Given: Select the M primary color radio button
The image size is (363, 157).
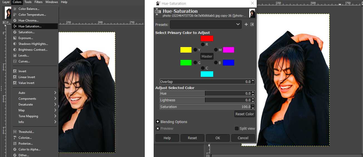Looking at the screenshot, I should [216, 50].
